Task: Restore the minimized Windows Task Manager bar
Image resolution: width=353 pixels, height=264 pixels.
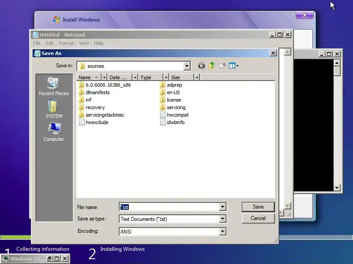Action: click(49, 259)
